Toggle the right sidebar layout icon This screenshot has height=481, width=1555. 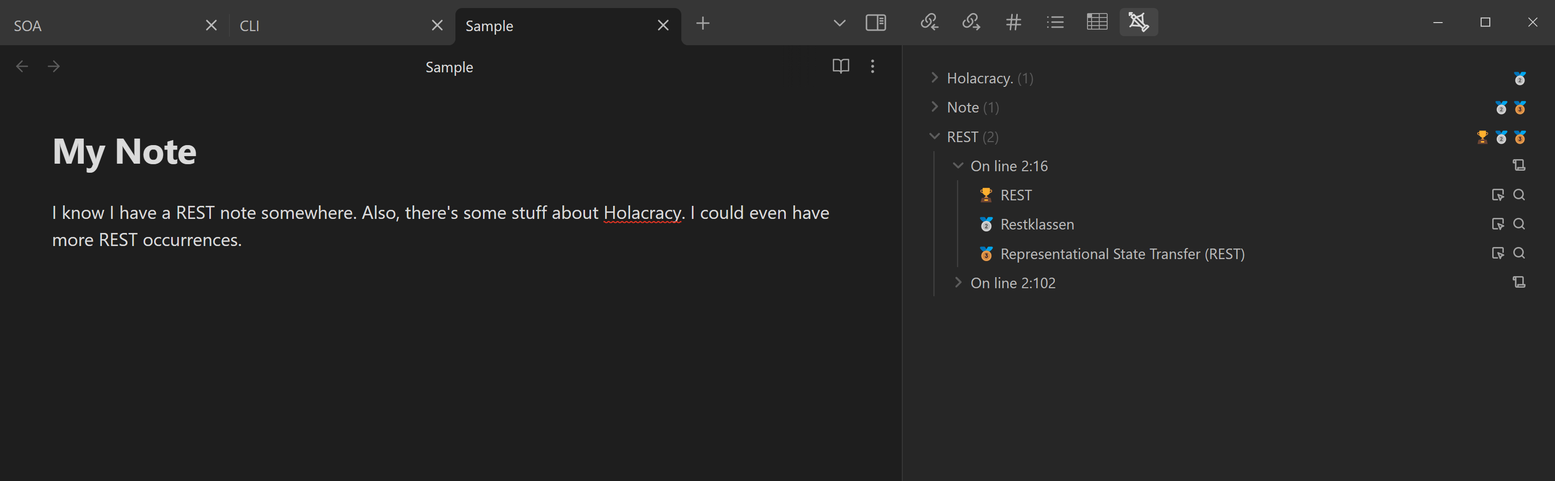point(875,23)
